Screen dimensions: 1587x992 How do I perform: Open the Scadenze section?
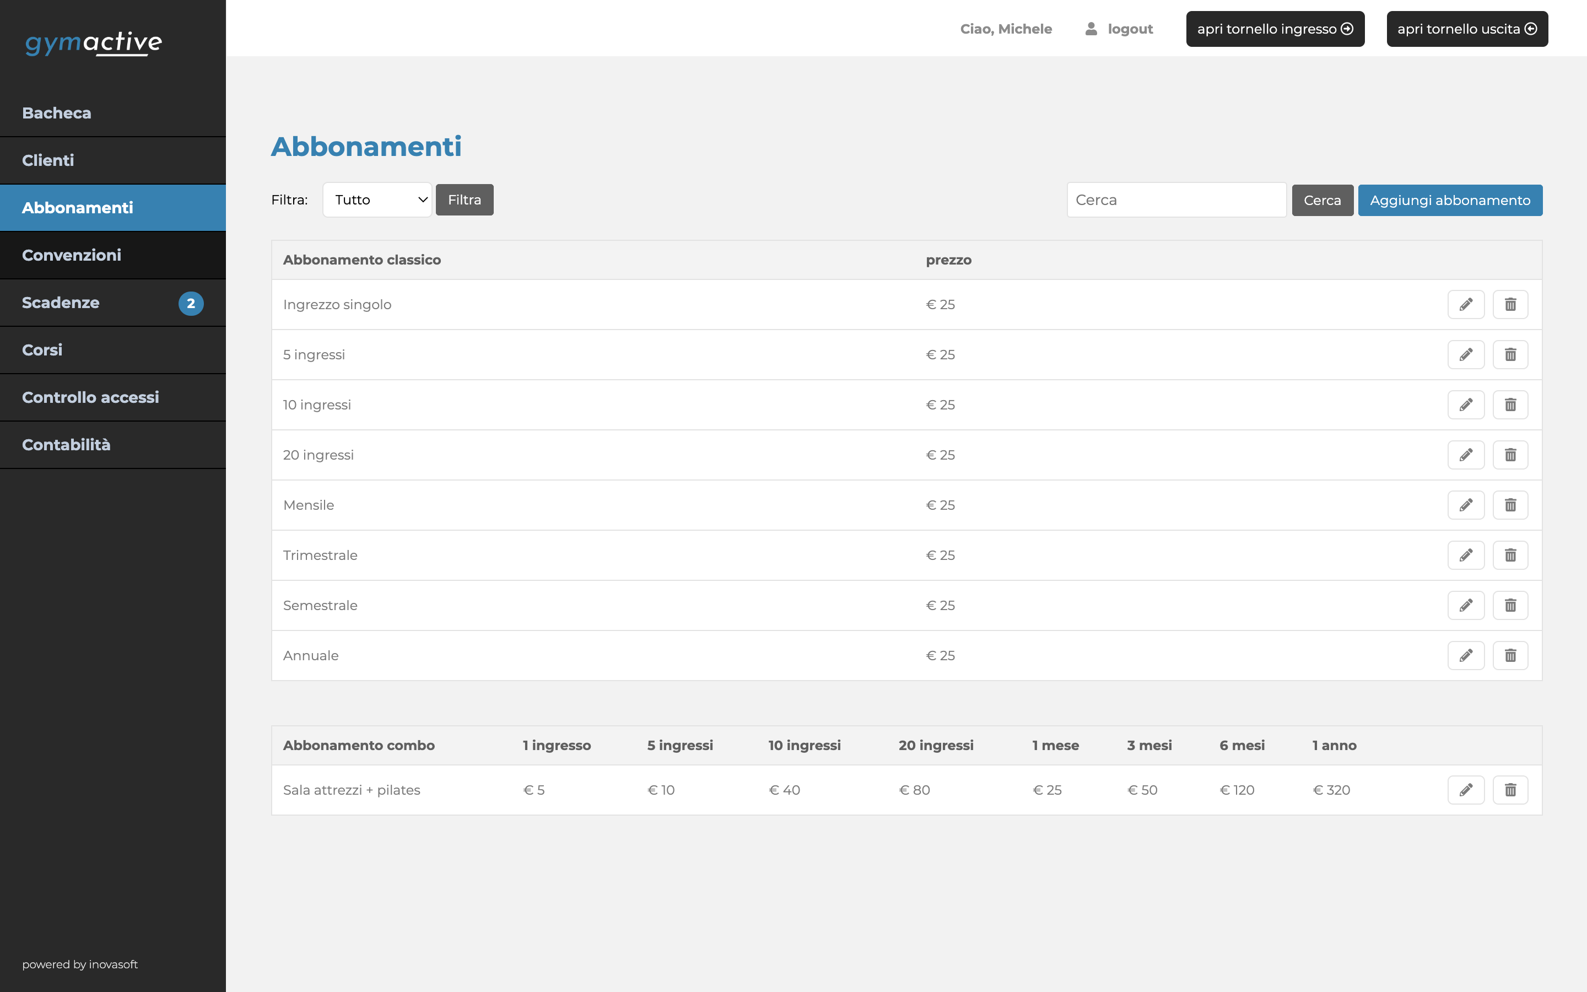[113, 303]
